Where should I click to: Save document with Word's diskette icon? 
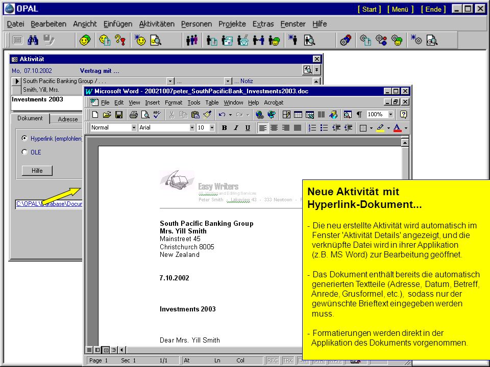click(x=119, y=115)
